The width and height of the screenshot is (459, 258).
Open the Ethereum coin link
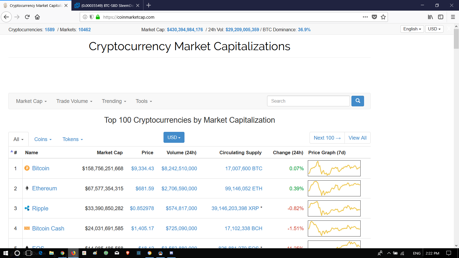(x=44, y=188)
